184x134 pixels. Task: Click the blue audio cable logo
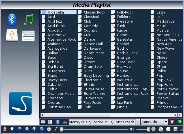point(20,104)
